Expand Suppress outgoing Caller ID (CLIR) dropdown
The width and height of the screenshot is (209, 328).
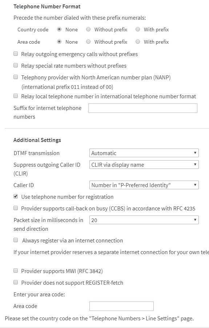tap(144, 165)
